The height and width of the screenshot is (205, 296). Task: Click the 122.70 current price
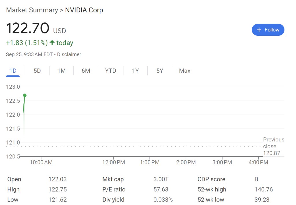point(28,29)
